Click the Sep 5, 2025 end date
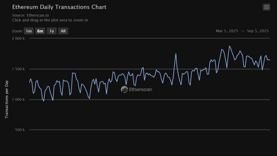The height and width of the screenshot is (156, 277). (x=258, y=31)
